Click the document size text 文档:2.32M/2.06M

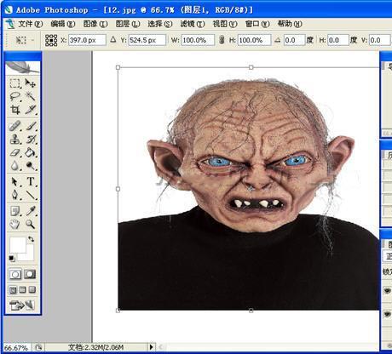coord(96,347)
